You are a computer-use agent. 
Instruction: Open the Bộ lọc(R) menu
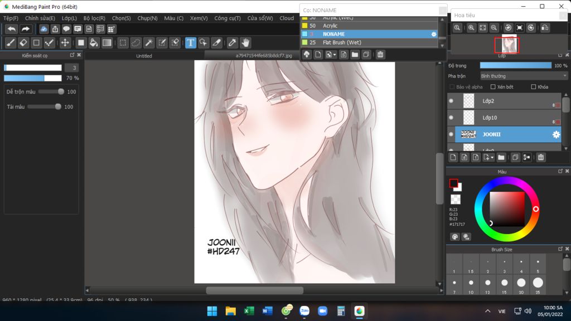point(94,18)
